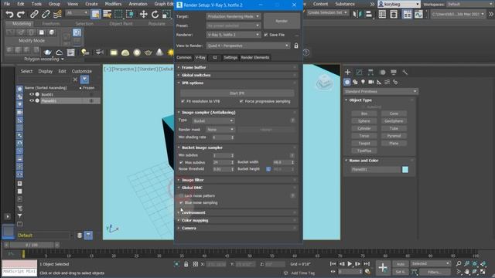
Task: Click the Teapot primitive button
Action: click(364, 143)
